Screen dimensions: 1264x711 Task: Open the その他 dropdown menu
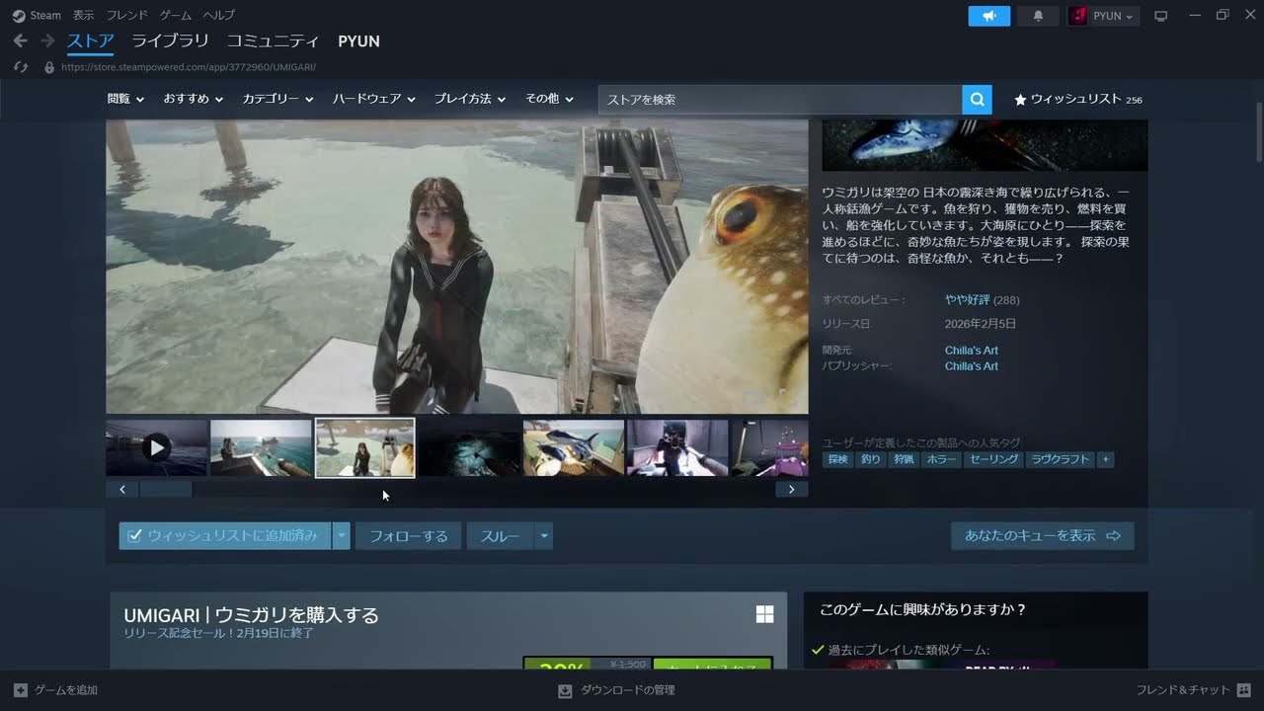point(549,99)
